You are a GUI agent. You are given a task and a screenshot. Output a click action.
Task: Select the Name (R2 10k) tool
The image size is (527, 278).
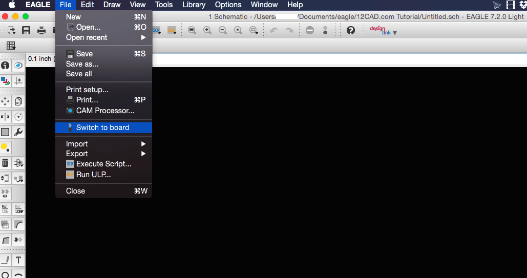(x=5, y=209)
